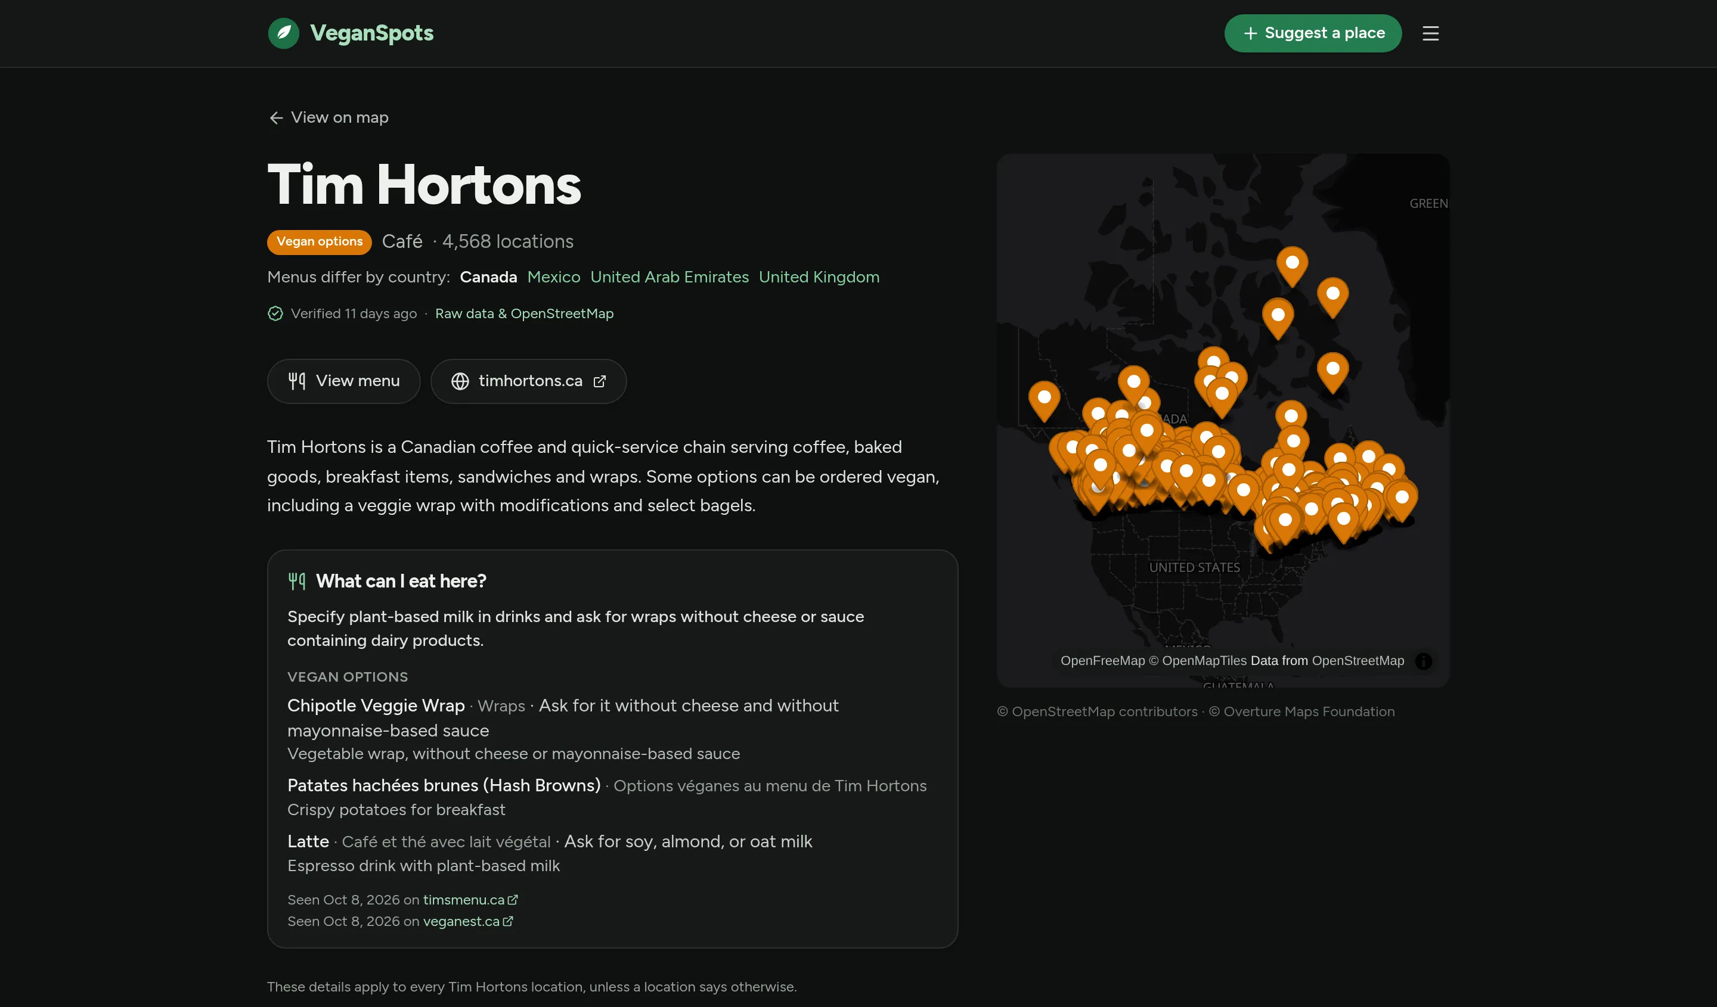
Task: Open the veganest.ca source link
Action: pos(467,921)
